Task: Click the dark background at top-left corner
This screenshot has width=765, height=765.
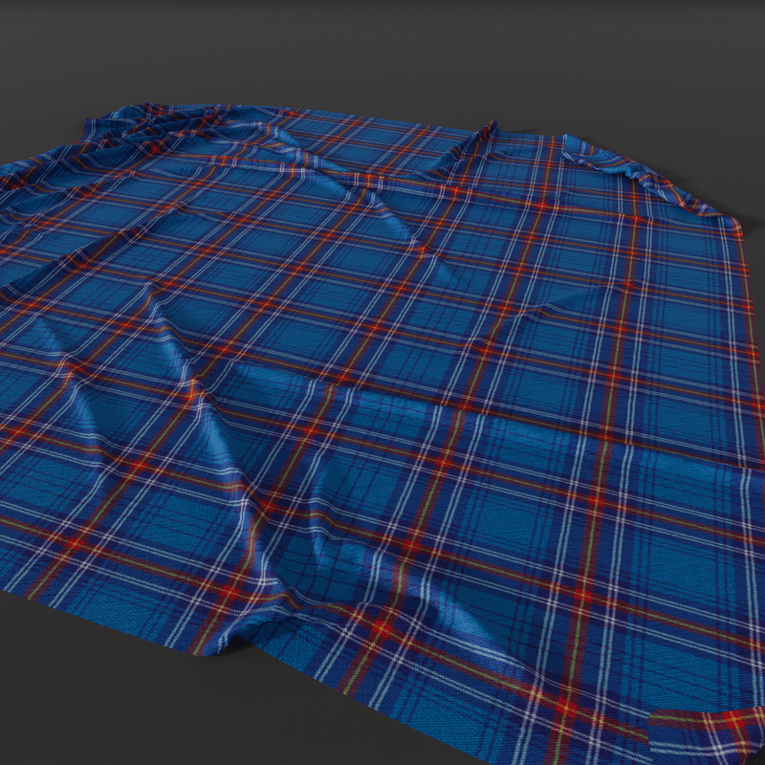Action: (48, 48)
